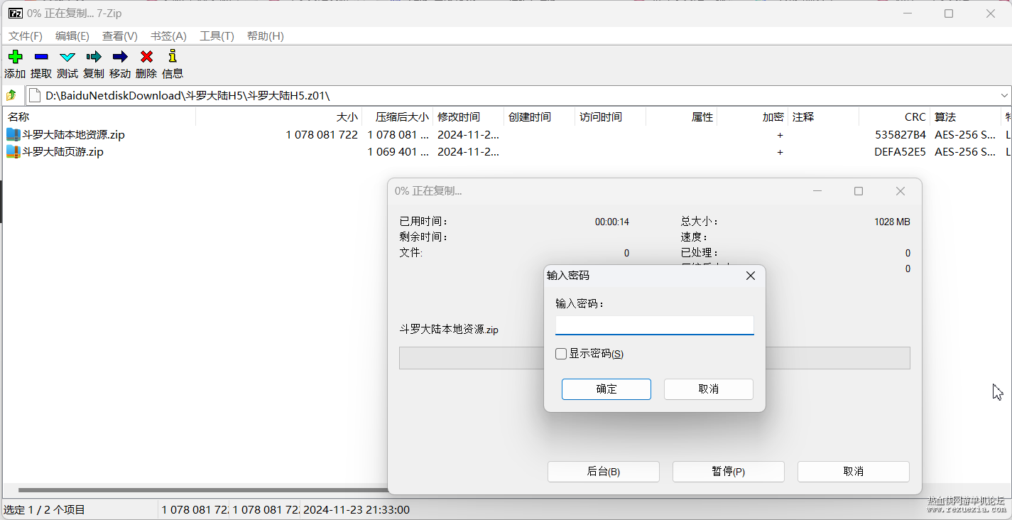The image size is (1012, 520).
Task: Click size value 1 078 081 722
Action: click(322, 134)
